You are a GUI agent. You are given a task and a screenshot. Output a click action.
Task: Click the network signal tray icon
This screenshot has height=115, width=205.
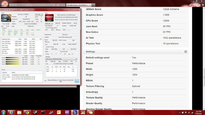(x=192, y=113)
